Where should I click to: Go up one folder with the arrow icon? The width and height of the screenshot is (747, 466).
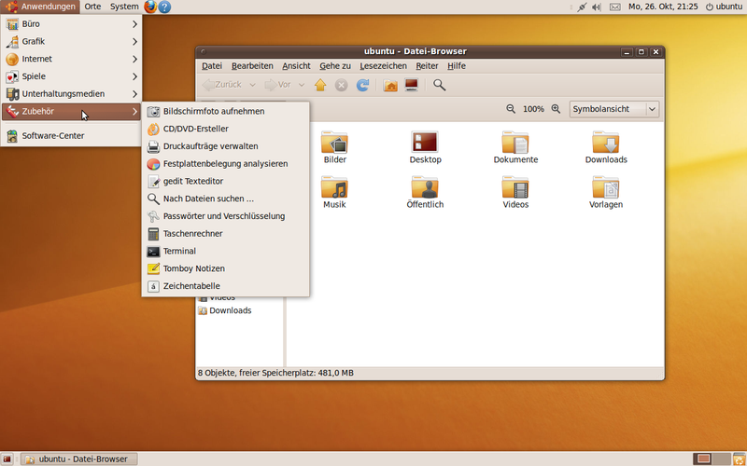coord(320,85)
